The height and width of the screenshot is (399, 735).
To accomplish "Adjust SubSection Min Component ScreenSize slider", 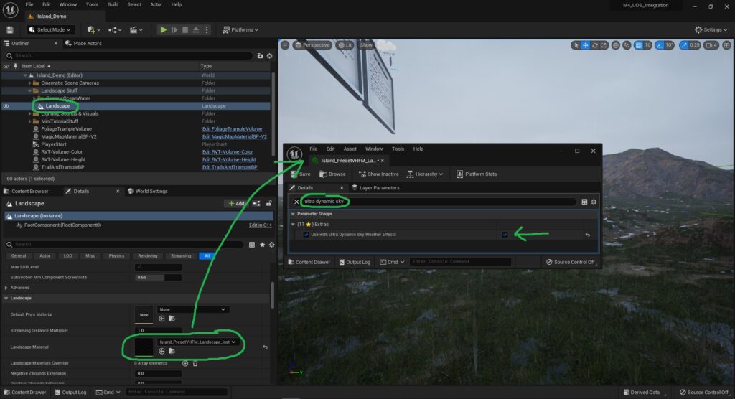I will 158,278.
